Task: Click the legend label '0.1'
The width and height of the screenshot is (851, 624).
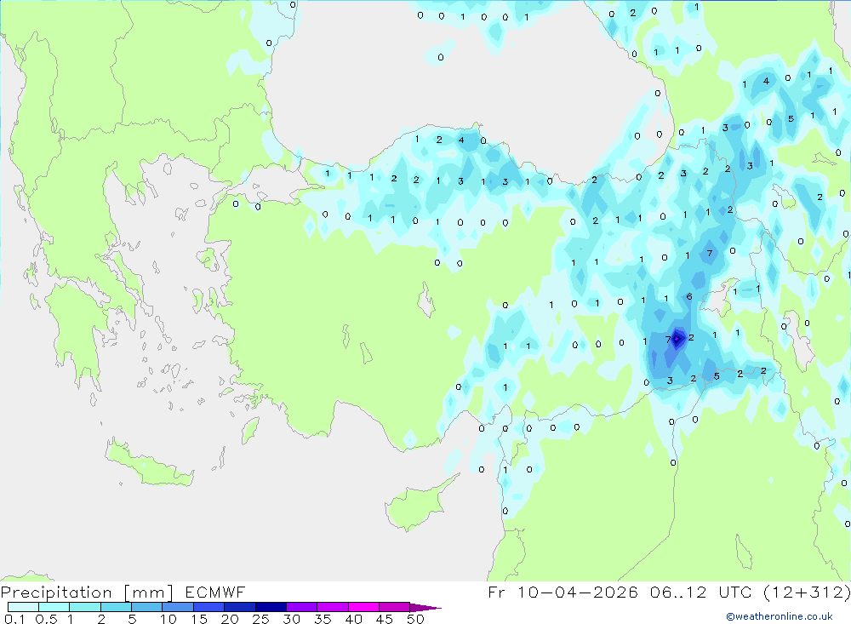Action: tap(14, 619)
